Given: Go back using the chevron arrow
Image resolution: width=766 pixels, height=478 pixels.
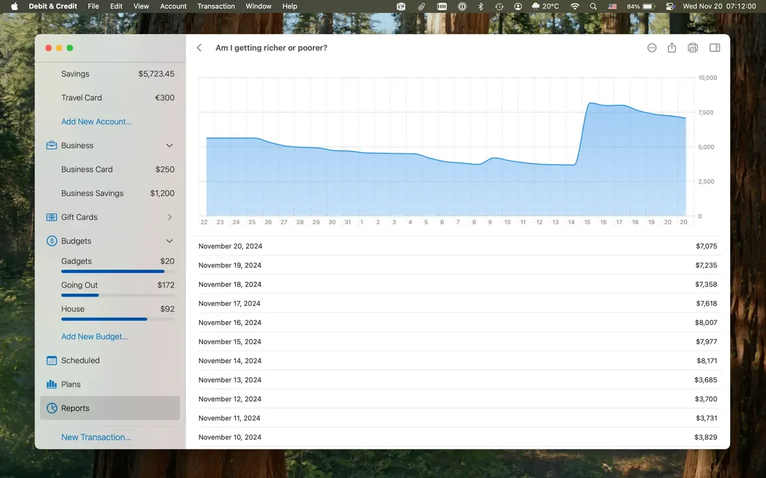Looking at the screenshot, I should tap(200, 48).
